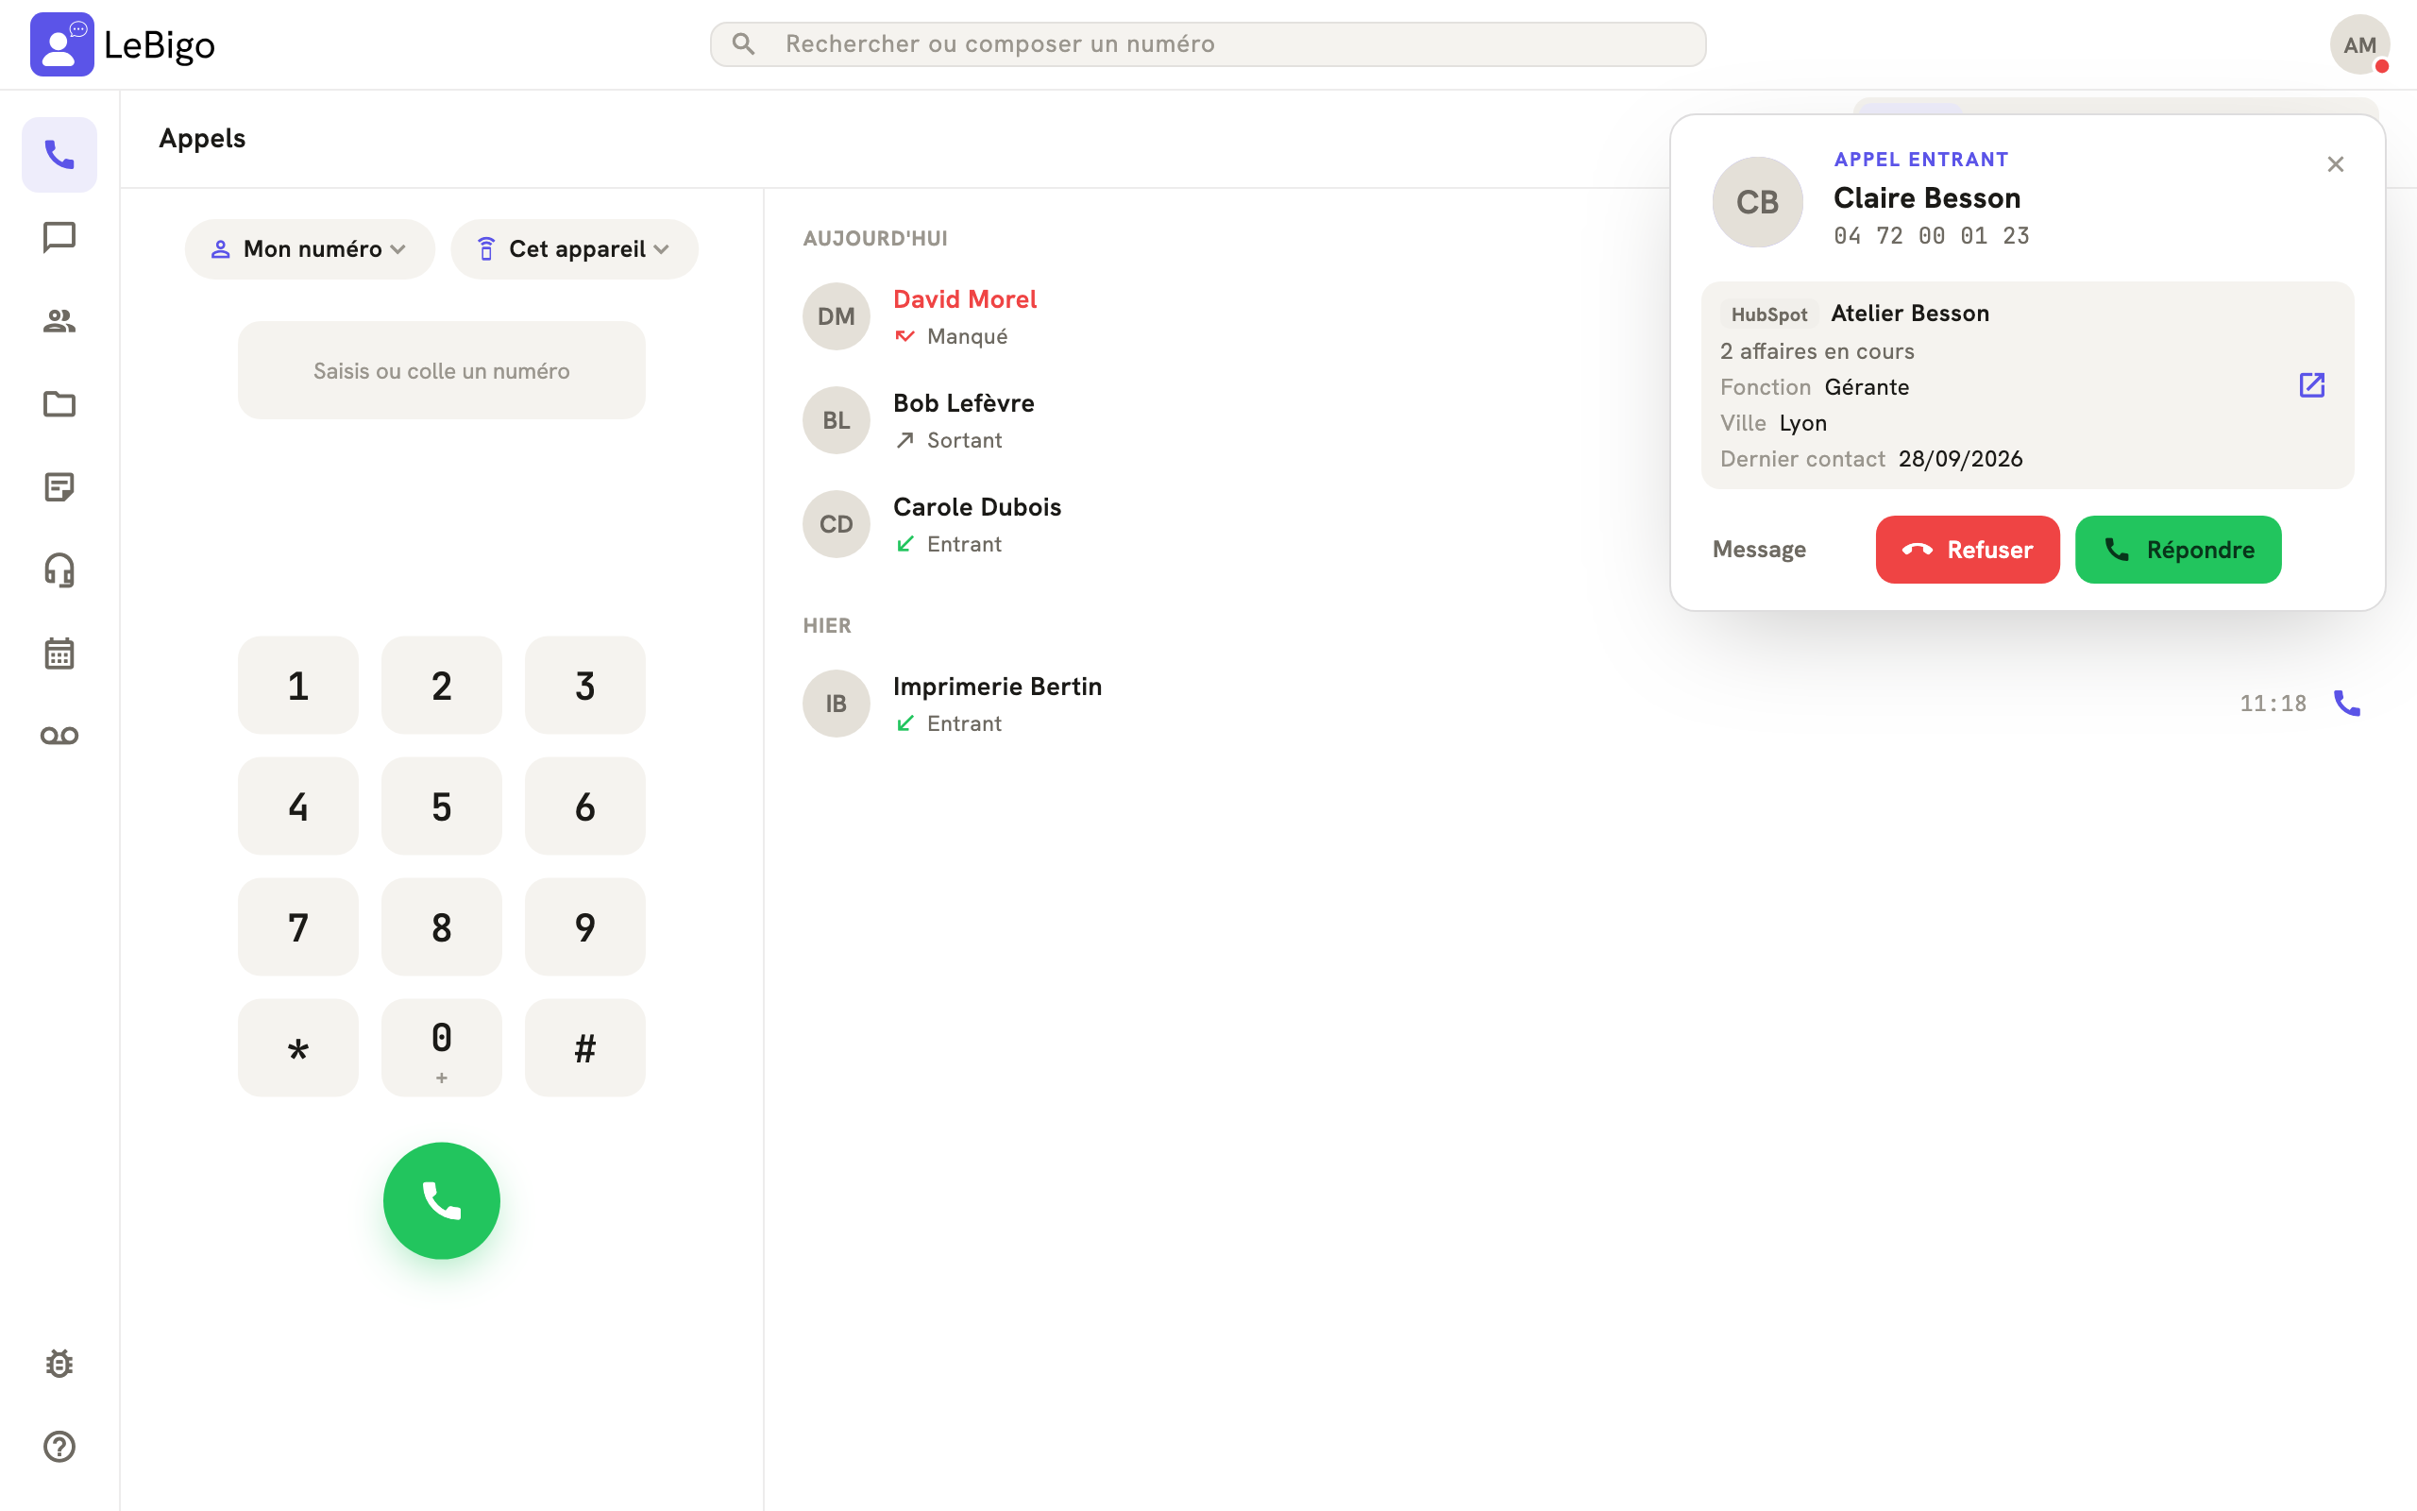Viewport: 2417px width, 1511px height.
Task: Tap dialpad key 3
Action: (585, 686)
